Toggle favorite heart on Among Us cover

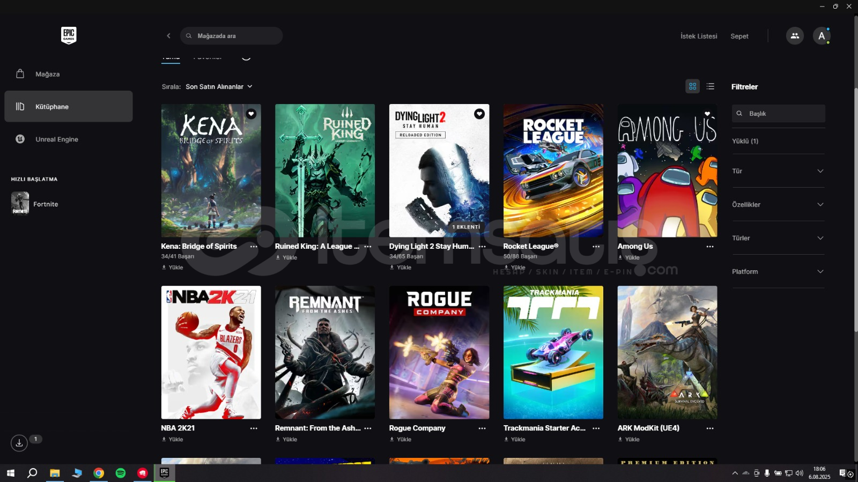707,114
